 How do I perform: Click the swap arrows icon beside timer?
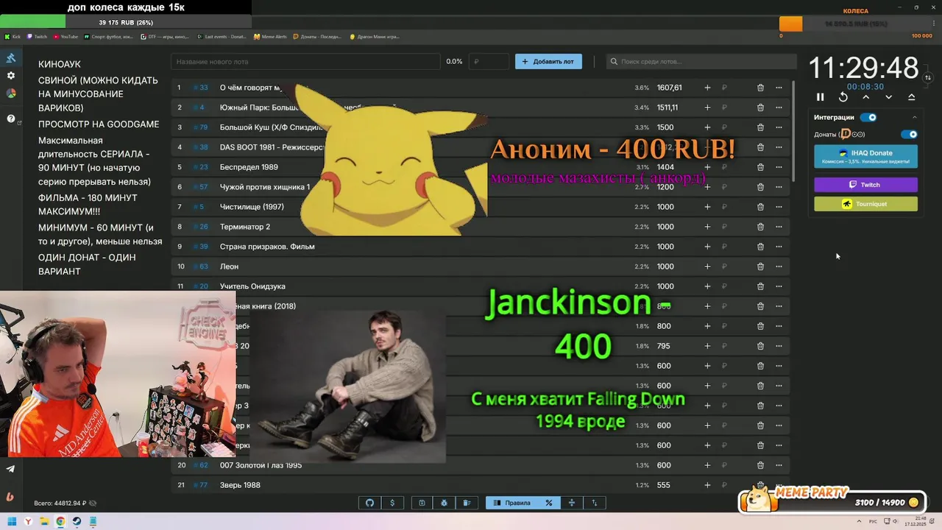coord(928,77)
